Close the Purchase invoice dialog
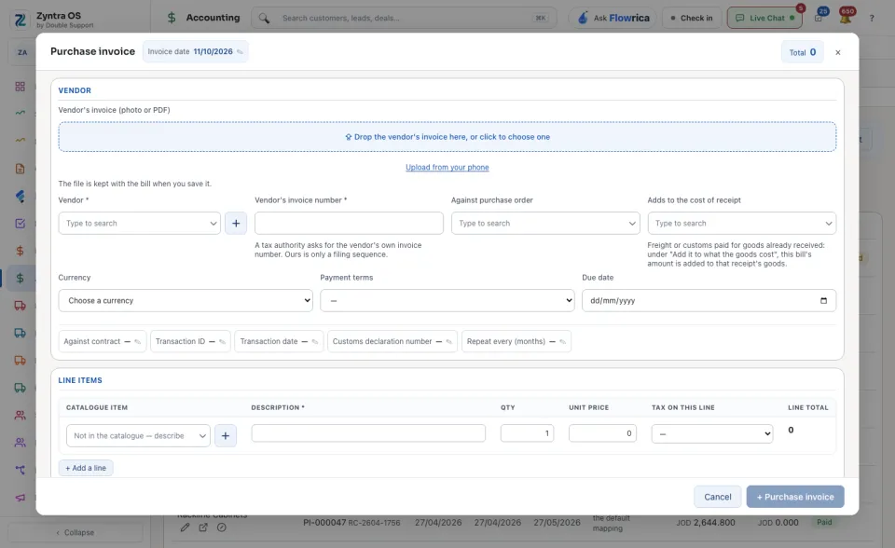The width and height of the screenshot is (895, 548). pos(838,52)
